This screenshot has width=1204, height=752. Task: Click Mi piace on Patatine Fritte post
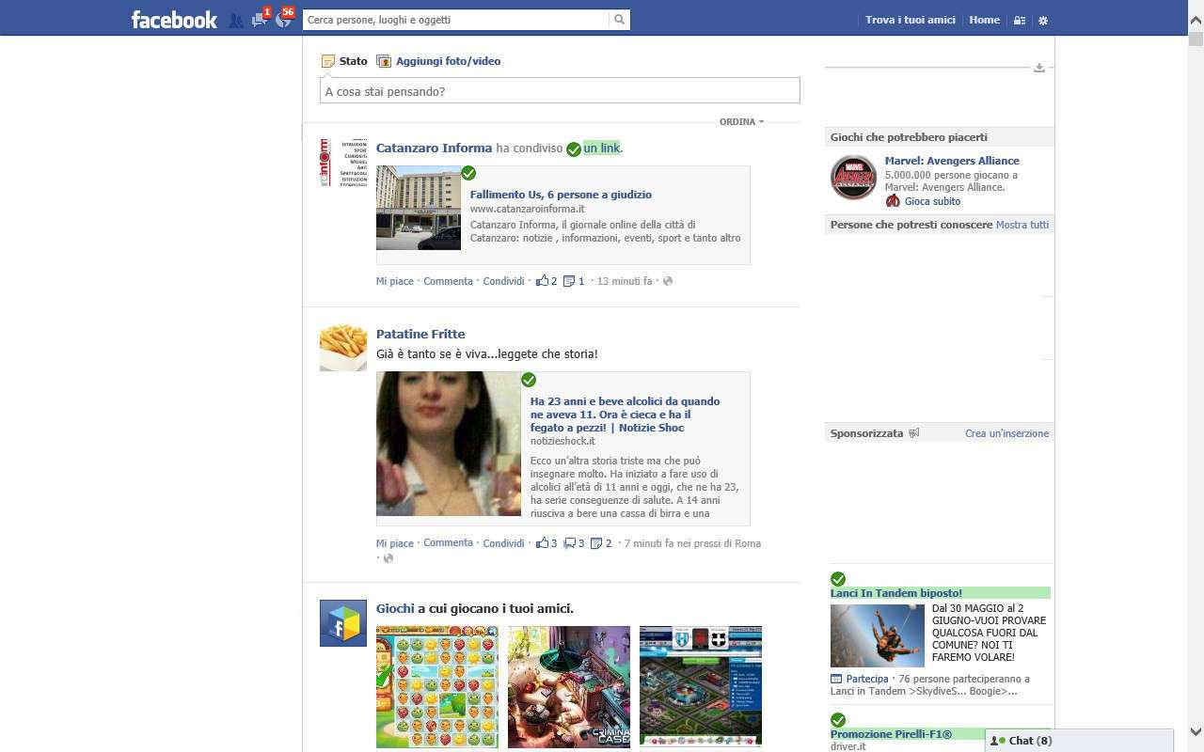(395, 543)
